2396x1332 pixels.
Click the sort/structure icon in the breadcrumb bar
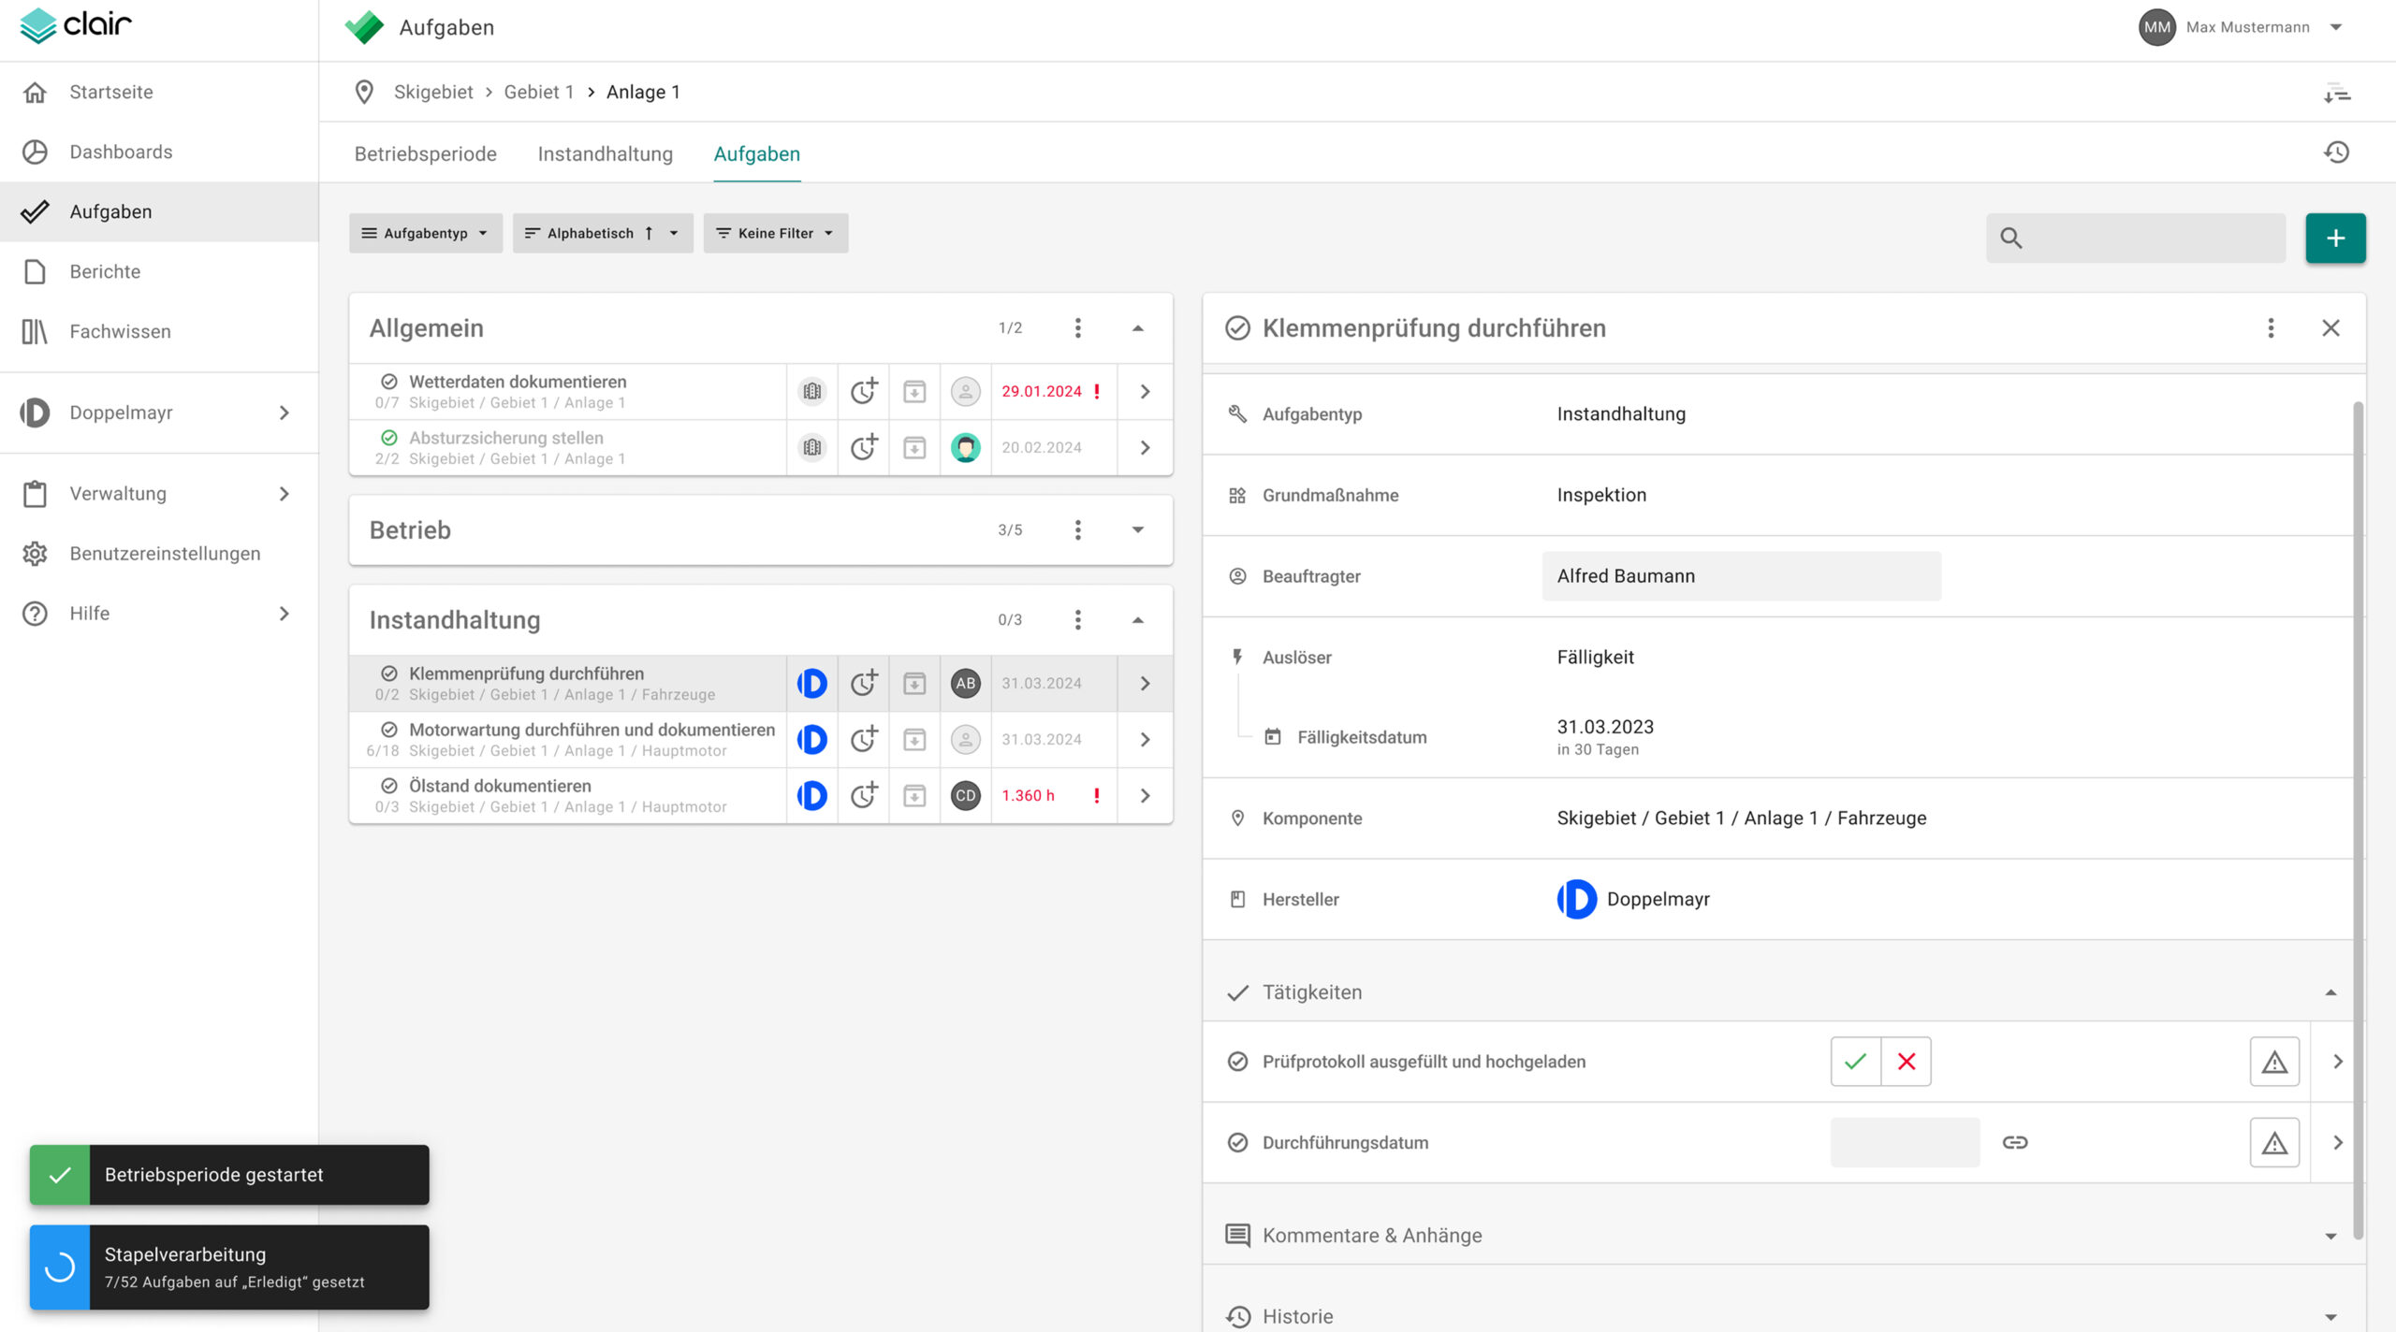coord(2336,93)
